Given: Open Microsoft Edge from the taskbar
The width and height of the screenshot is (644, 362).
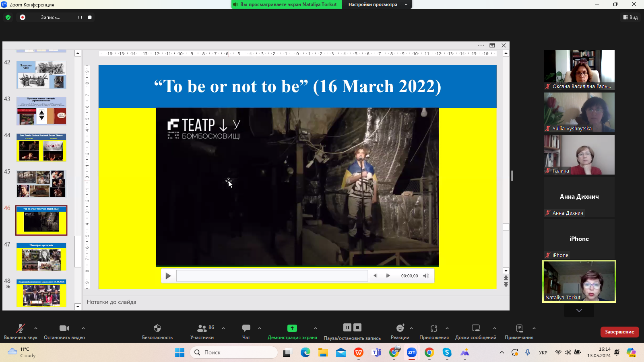Looking at the screenshot, I should [x=305, y=353].
